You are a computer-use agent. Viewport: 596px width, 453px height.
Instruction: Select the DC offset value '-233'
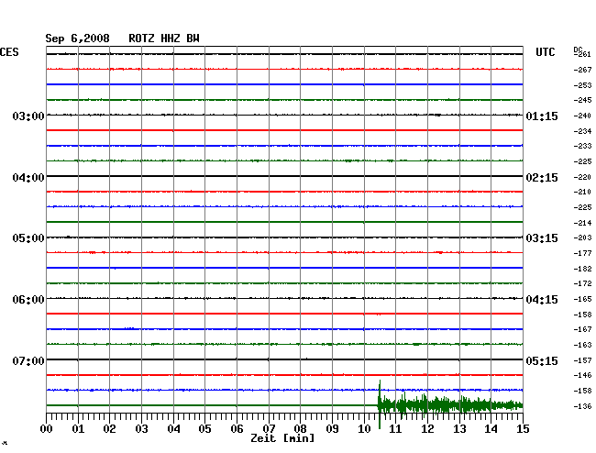pos(582,146)
